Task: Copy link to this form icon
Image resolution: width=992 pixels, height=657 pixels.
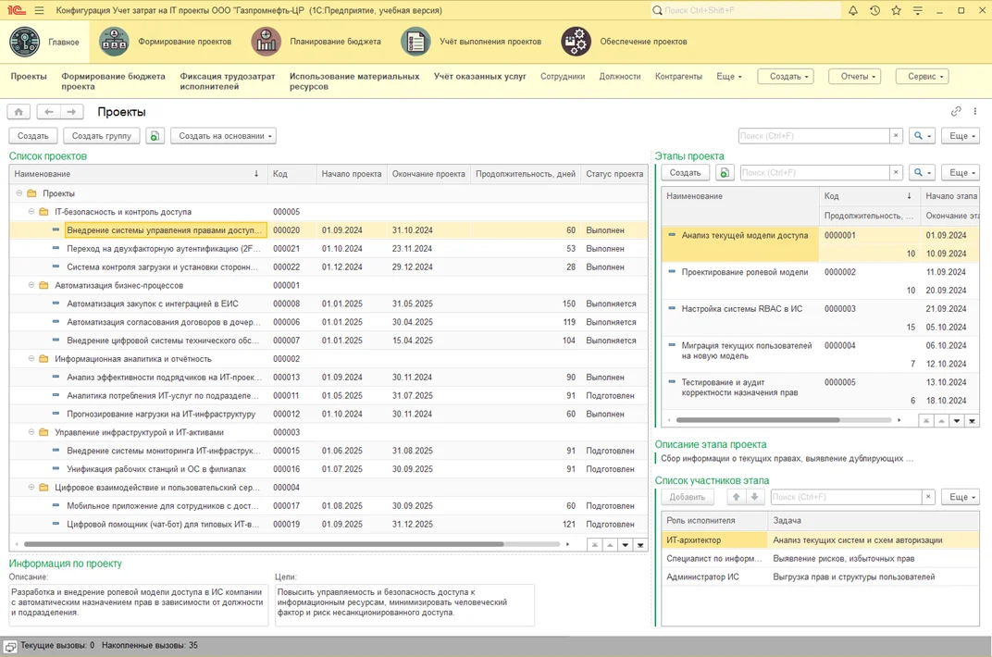Action: [x=956, y=111]
